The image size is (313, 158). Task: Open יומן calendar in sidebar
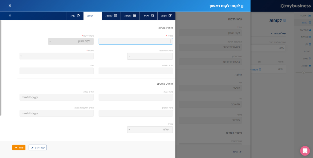(x=308, y=44)
